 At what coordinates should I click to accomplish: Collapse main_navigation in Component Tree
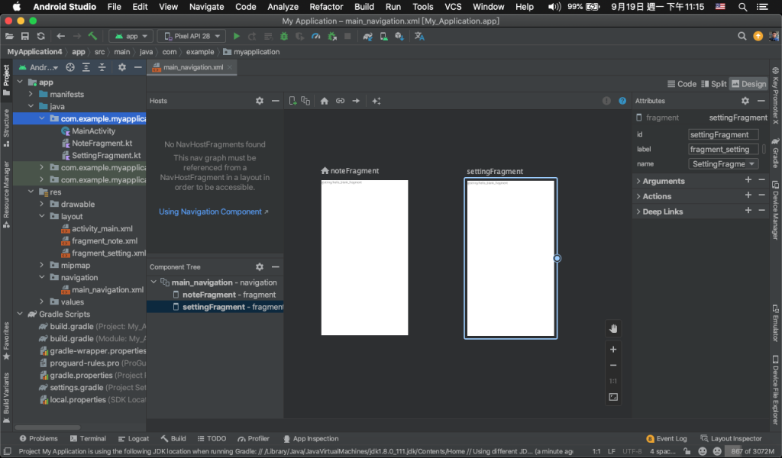pyautogui.click(x=153, y=282)
